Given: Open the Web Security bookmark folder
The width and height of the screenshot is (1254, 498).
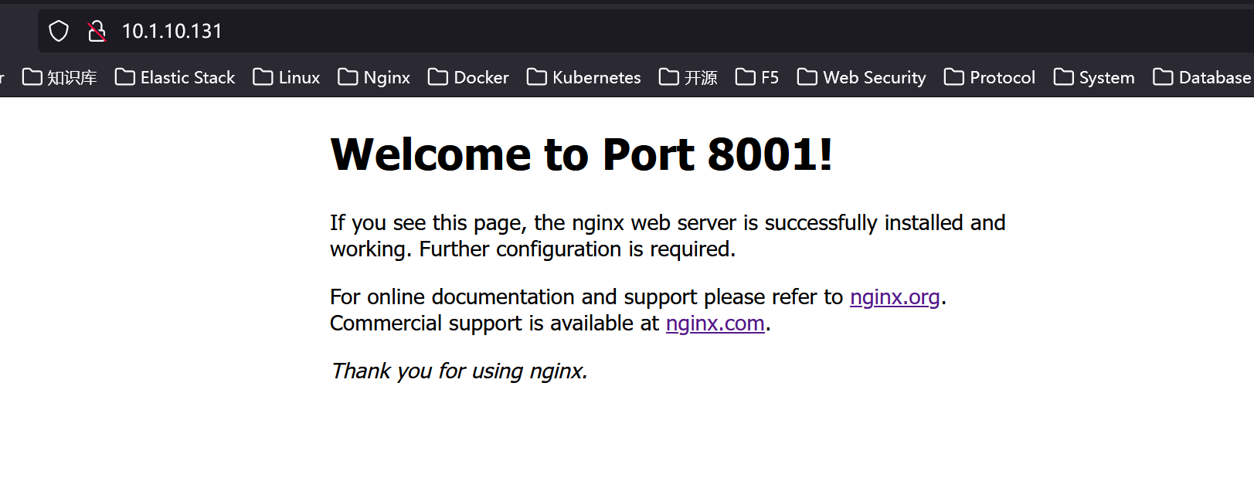Looking at the screenshot, I should 861,77.
